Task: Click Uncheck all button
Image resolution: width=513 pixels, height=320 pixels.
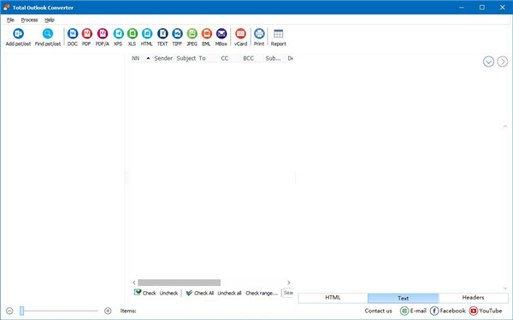Action: (229, 293)
